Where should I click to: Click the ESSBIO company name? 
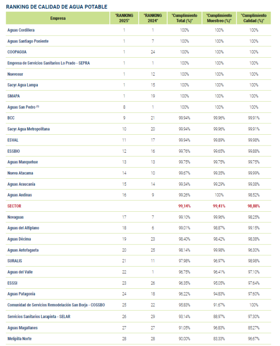point(14,151)
